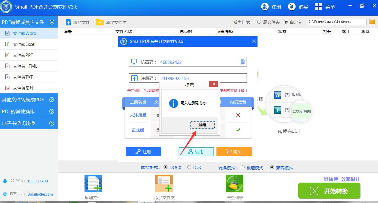Minimize the Small PDF main window
Viewport: 378px width, 203px height.
(351, 6)
